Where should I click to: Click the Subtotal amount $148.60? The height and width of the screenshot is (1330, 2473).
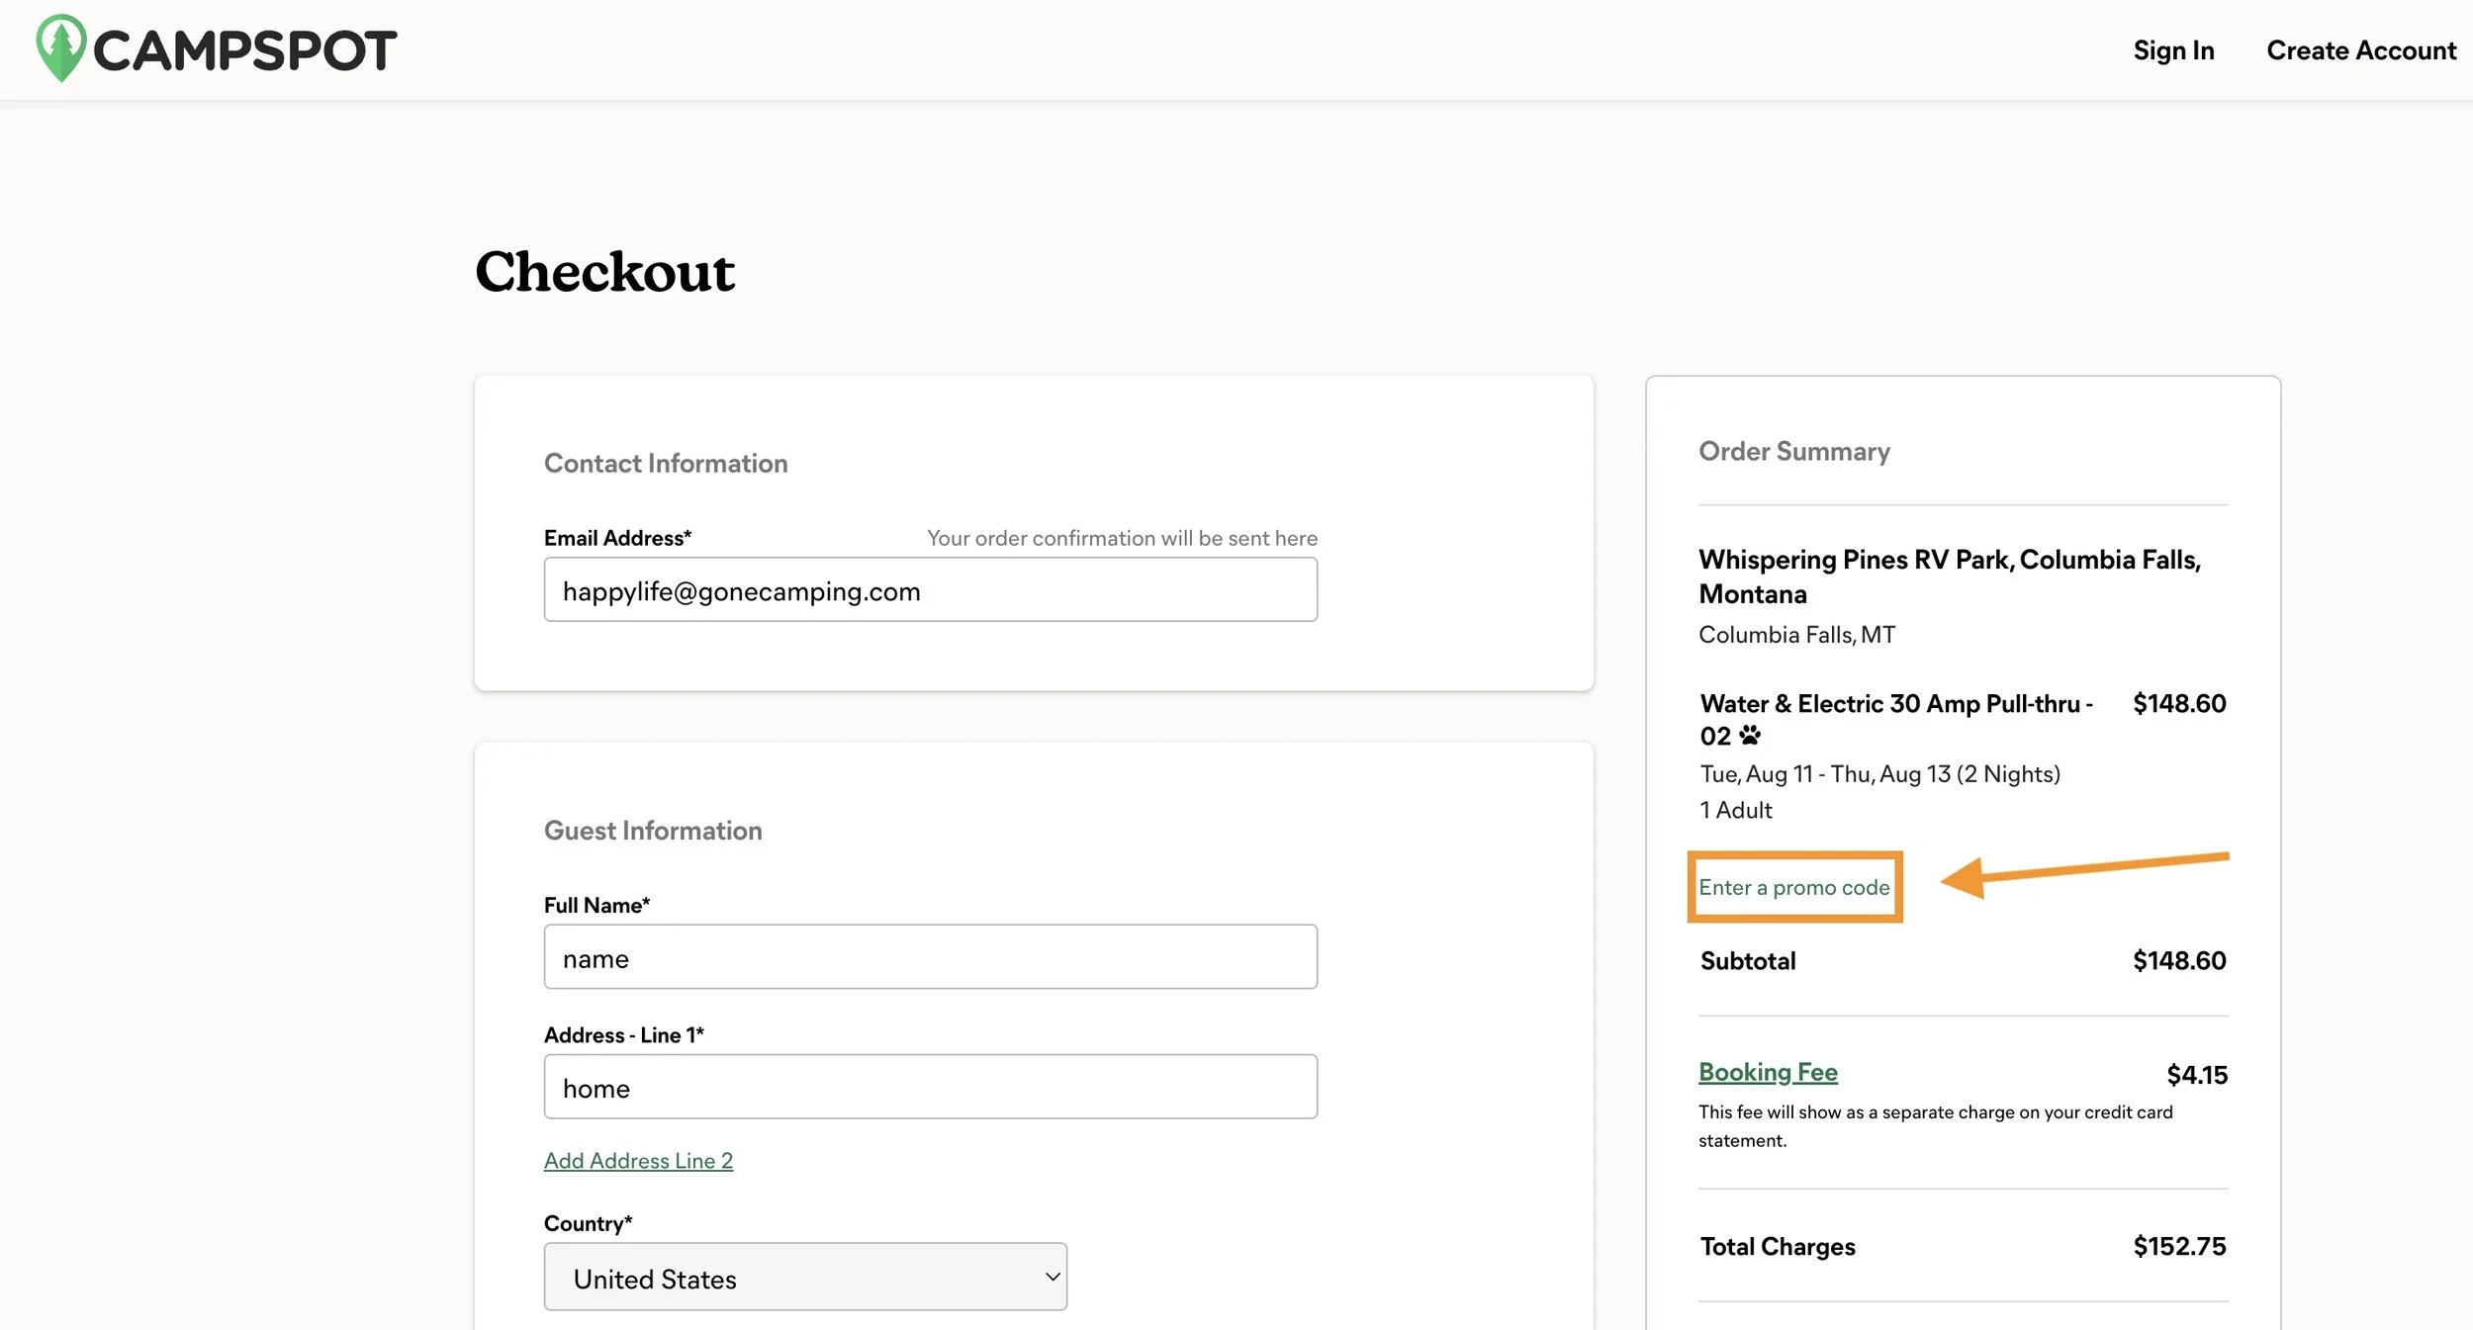coord(2179,960)
